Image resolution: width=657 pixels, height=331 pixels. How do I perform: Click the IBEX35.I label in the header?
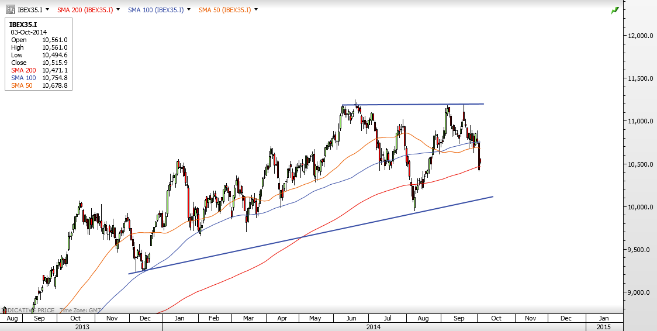(x=30, y=9)
